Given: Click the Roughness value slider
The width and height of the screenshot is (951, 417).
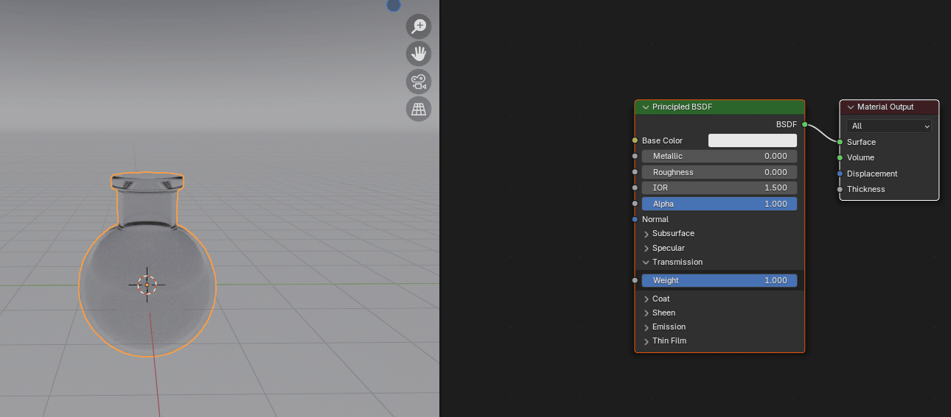Looking at the screenshot, I should [x=719, y=172].
